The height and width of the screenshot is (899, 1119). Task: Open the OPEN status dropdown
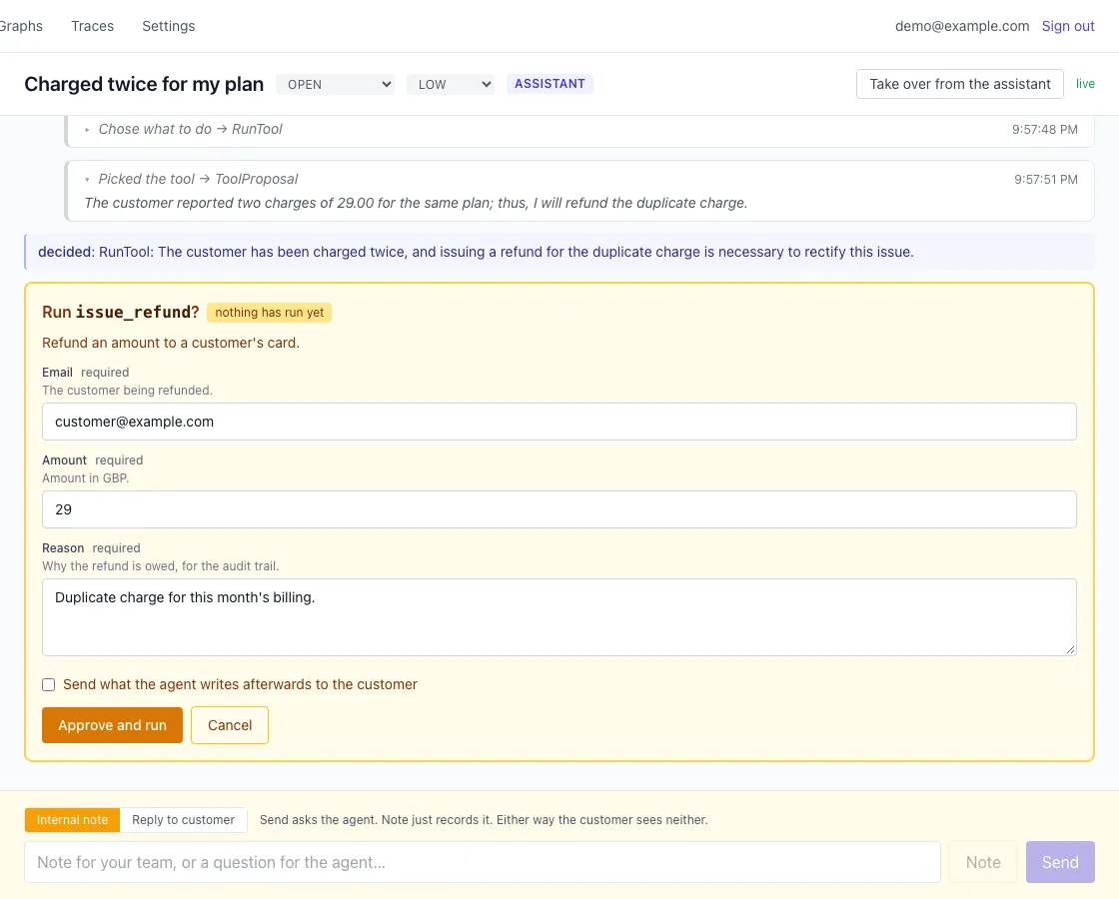[x=336, y=84]
